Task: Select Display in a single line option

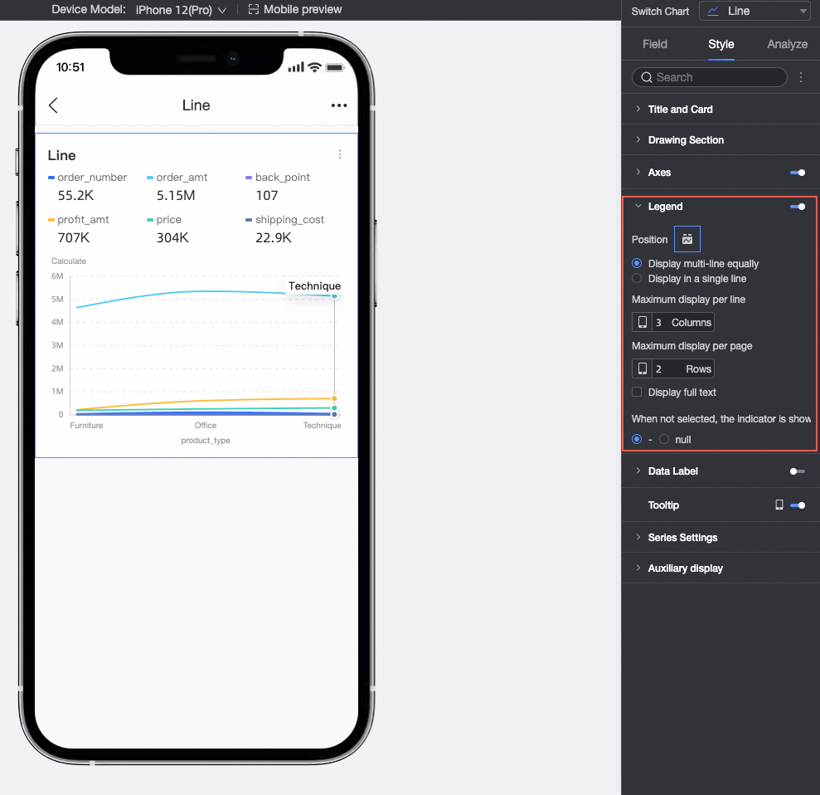Action: 637,279
